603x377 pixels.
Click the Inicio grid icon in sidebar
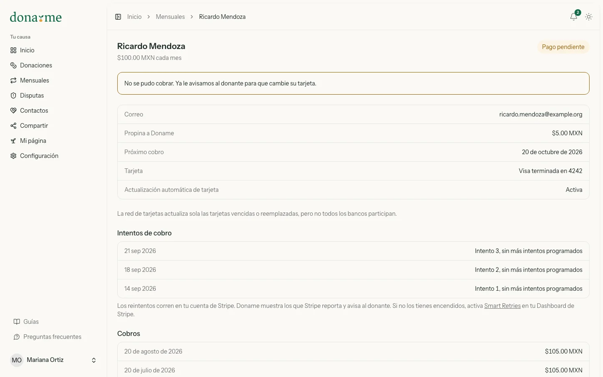(x=13, y=50)
